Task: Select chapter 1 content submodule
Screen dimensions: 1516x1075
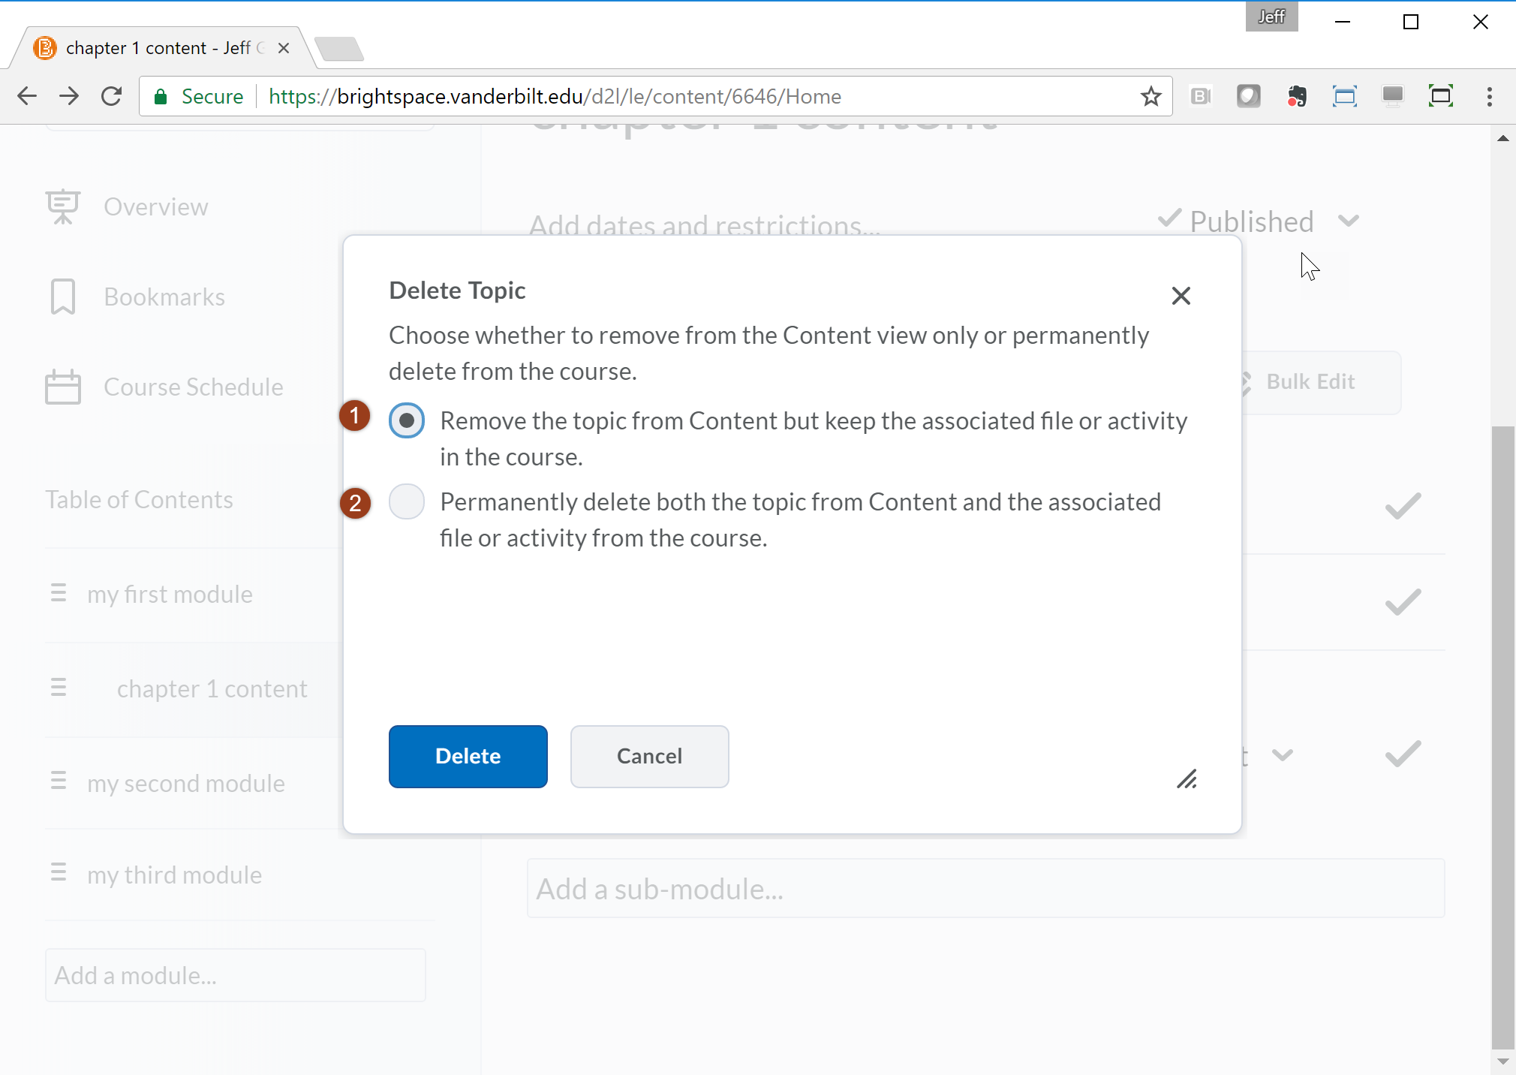Action: 212,689
